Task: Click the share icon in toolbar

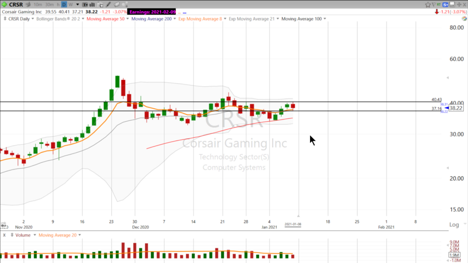Action: pyautogui.click(x=125, y=4)
